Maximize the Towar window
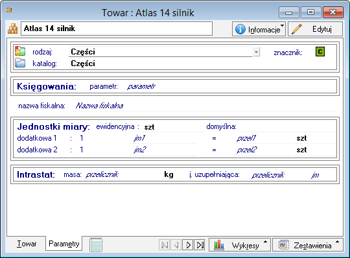Viewport: 350px width, 258px height. pyautogui.click(x=310, y=12)
